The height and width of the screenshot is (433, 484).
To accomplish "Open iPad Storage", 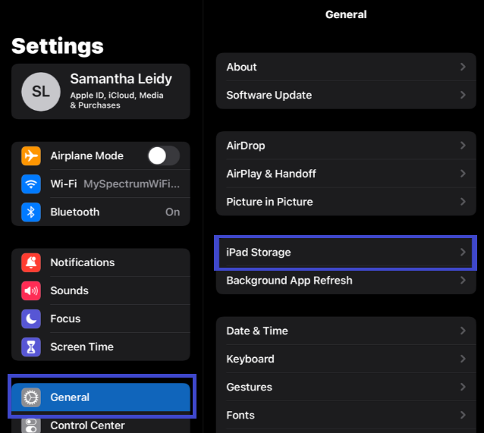I will point(346,253).
